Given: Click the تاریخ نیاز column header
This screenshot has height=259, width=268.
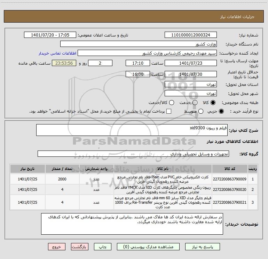Looking at the screenshot, I should pos(27,169).
